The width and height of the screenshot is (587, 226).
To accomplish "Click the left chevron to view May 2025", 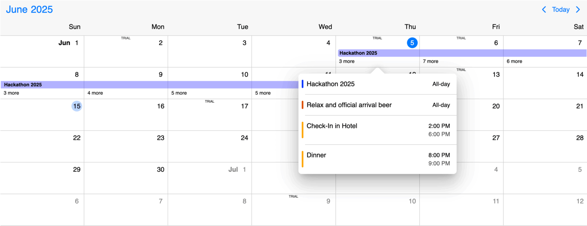I will pos(544,10).
